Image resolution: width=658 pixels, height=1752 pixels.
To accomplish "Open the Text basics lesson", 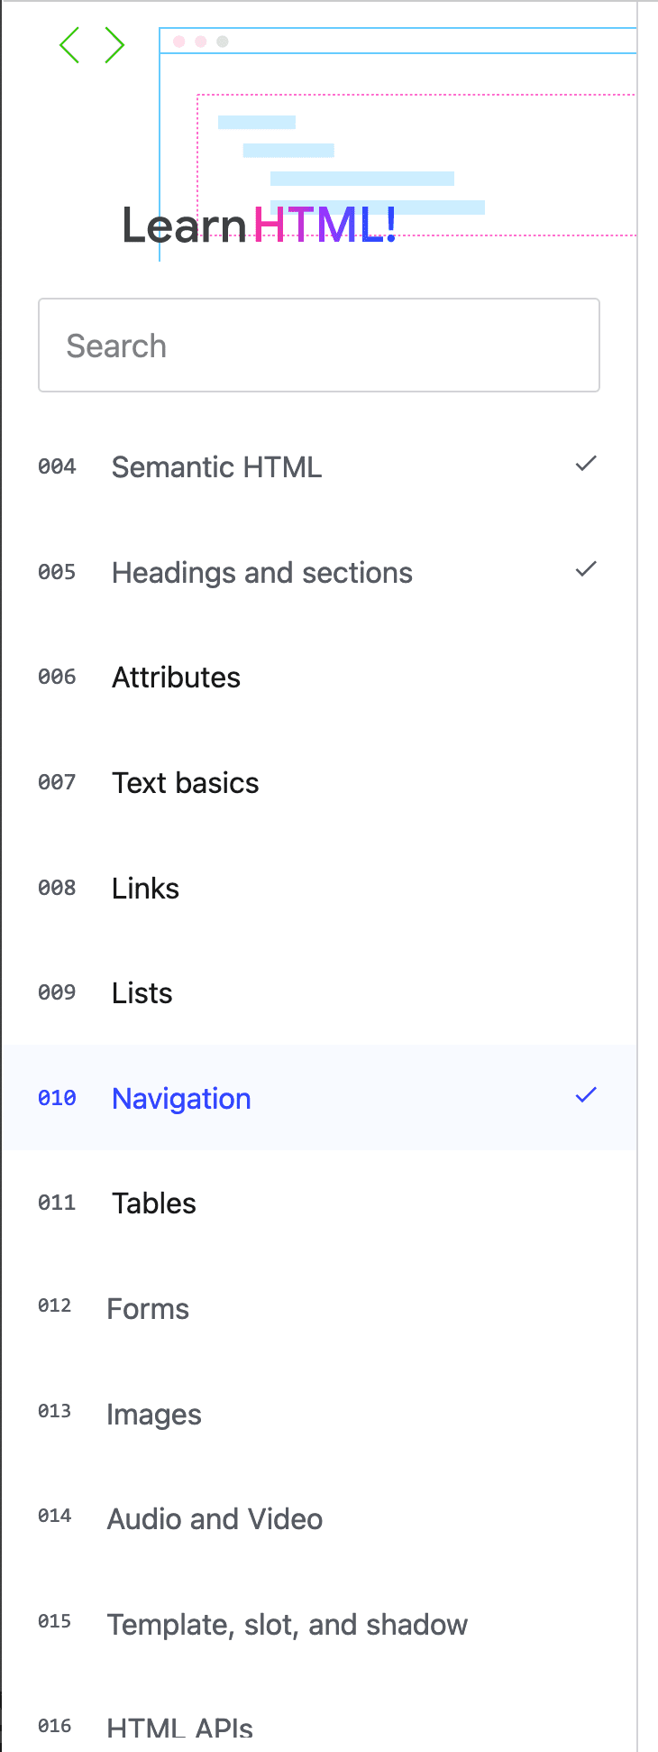I will (185, 783).
